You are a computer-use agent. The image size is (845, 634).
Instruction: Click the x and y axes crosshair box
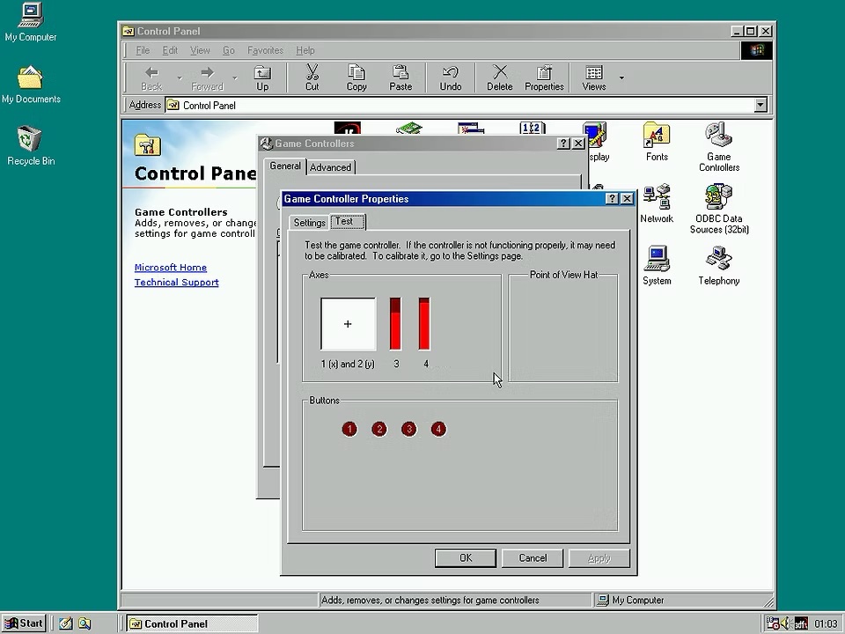coord(349,323)
